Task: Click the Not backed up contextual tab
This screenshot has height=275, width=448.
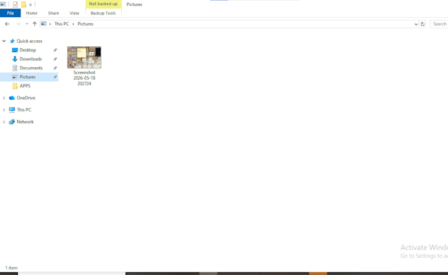Action: click(x=103, y=4)
